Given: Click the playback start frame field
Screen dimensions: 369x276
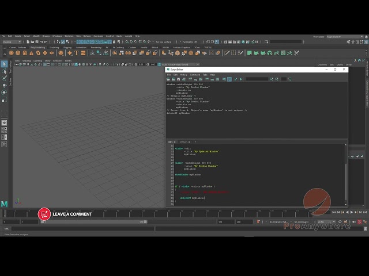Looking at the screenshot, I should [29, 222].
